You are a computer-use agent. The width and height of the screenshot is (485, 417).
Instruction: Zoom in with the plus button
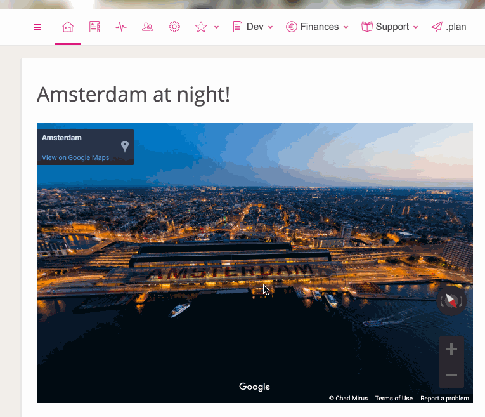[x=451, y=349]
